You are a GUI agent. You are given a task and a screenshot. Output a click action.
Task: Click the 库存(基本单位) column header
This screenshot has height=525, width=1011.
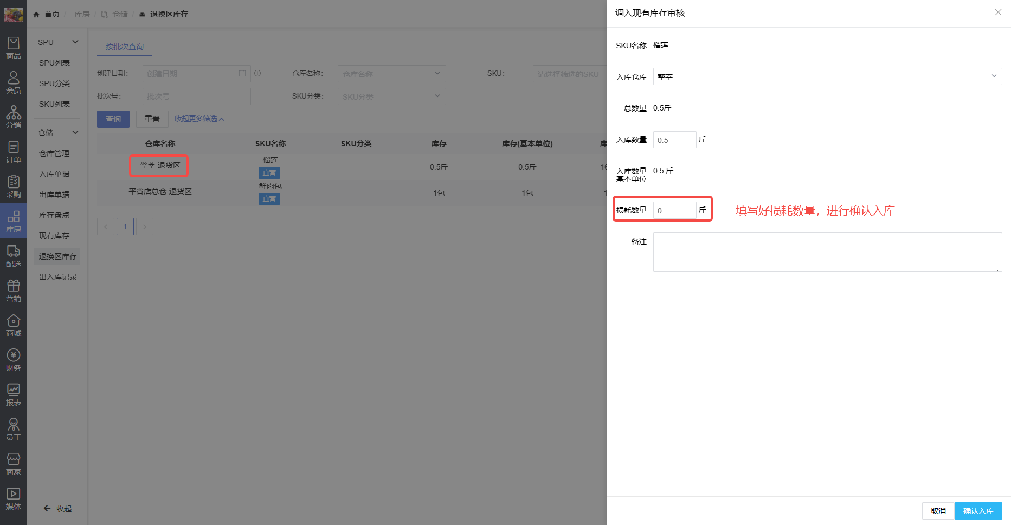(527, 144)
